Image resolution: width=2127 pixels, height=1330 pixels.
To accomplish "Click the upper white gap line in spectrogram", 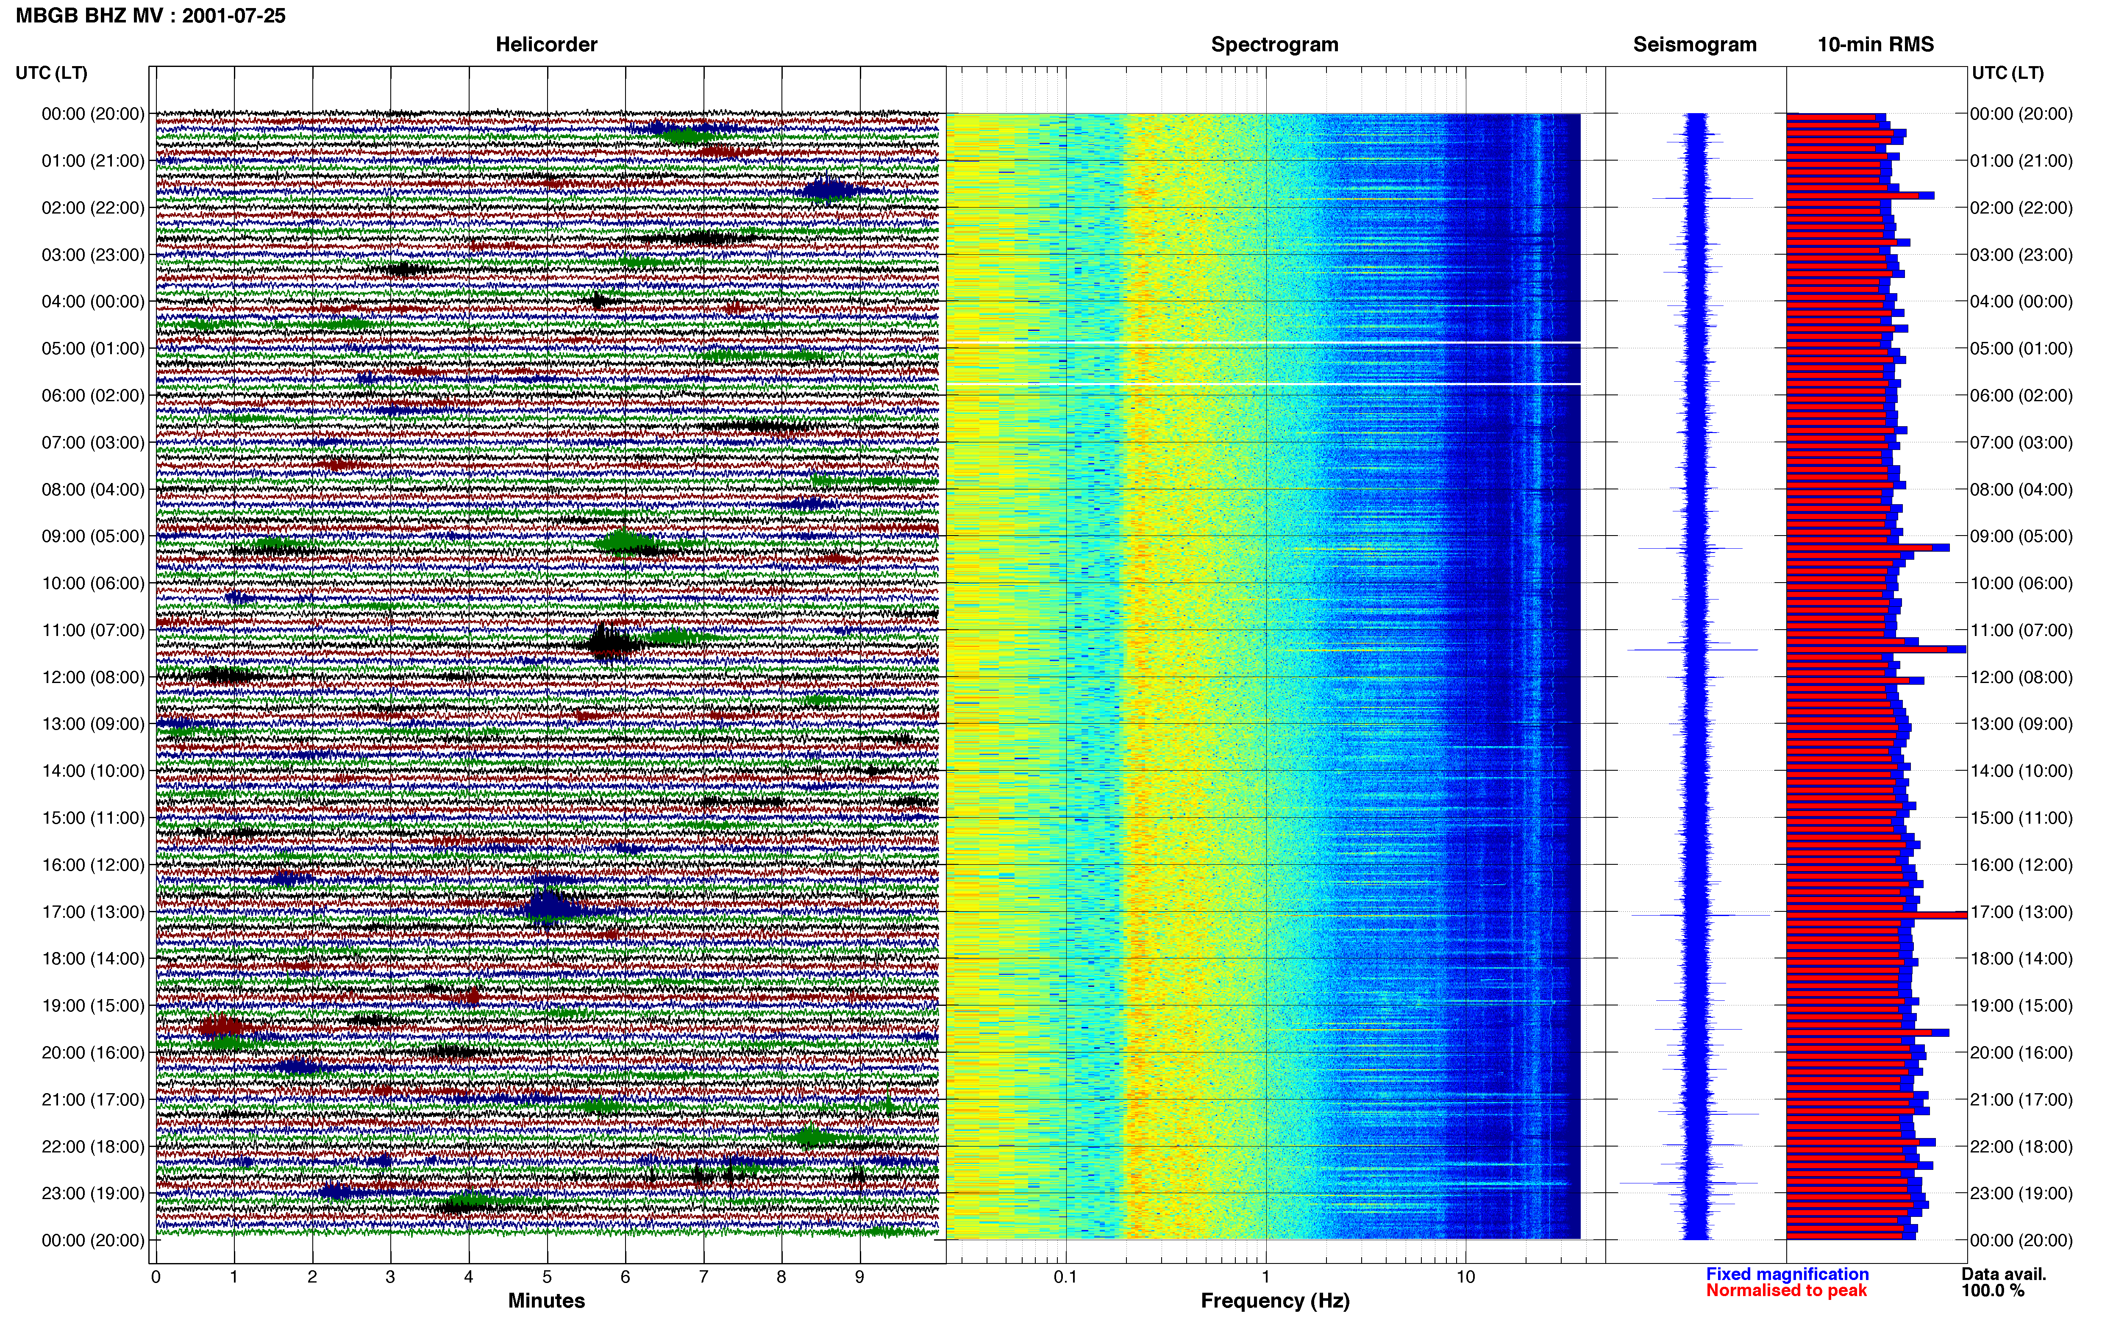I will click(1263, 342).
